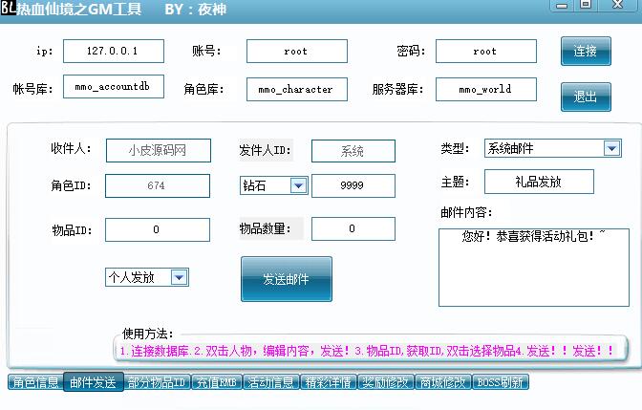The width and height of the screenshot is (642, 410).
Task: Open the 活动信息 tab
Action: point(269,382)
